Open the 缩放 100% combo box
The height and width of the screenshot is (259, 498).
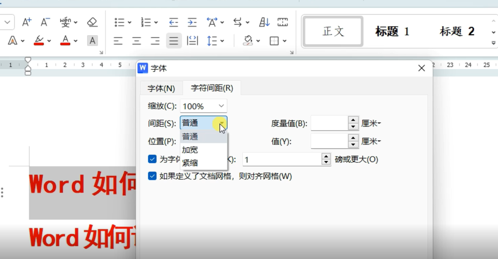pyautogui.click(x=203, y=106)
